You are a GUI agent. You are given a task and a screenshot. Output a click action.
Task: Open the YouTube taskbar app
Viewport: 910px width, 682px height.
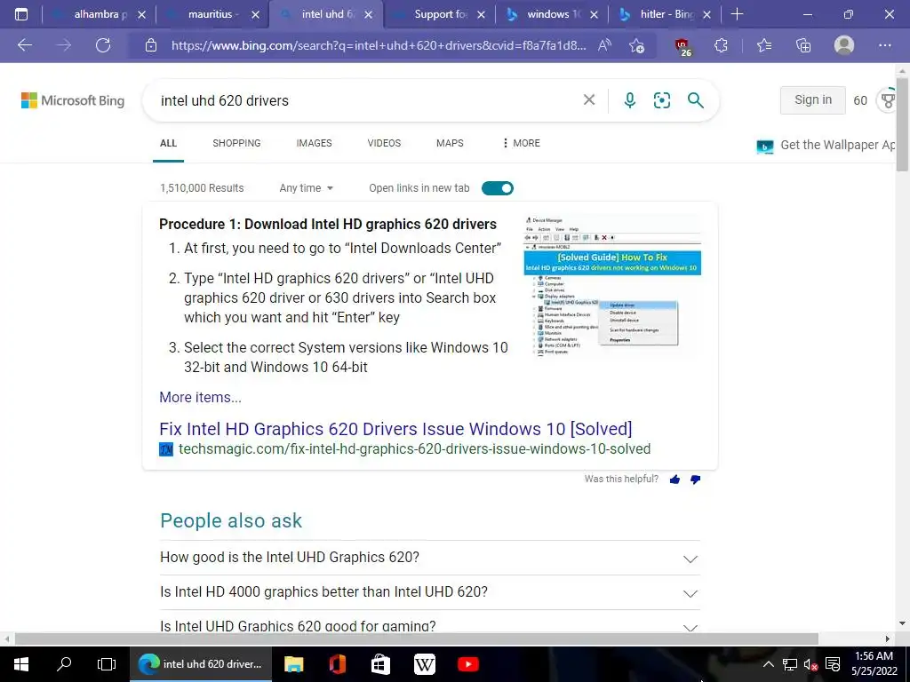point(467,664)
